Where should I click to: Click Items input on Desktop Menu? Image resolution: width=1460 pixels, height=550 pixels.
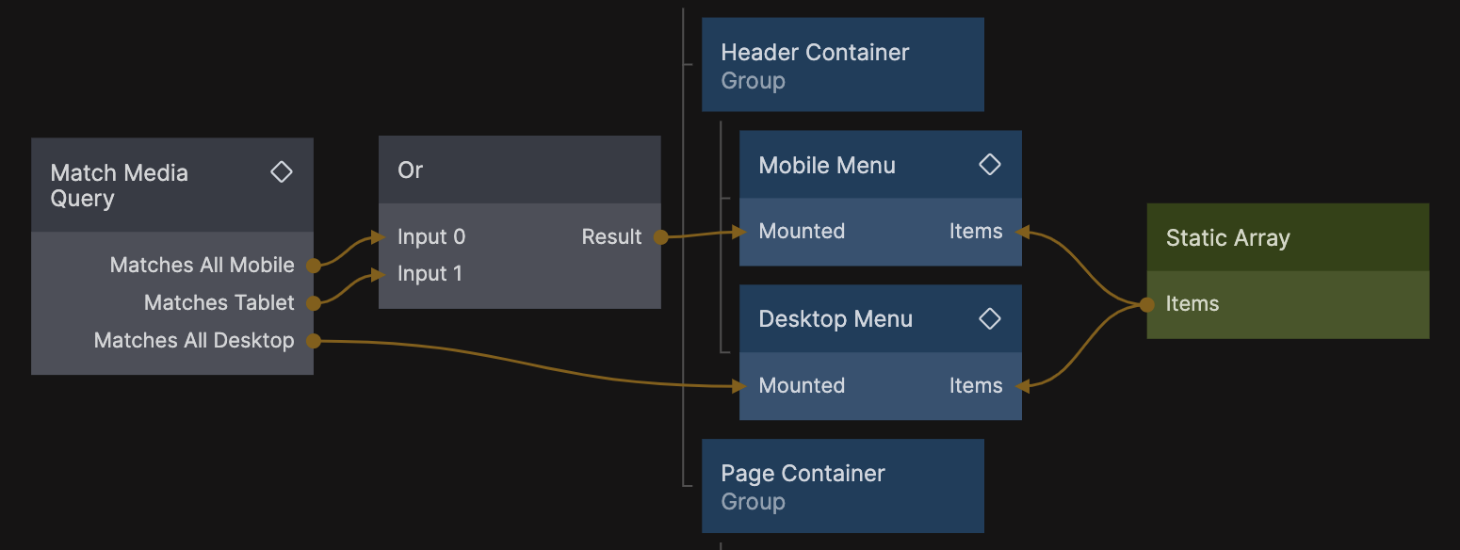(x=977, y=386)
